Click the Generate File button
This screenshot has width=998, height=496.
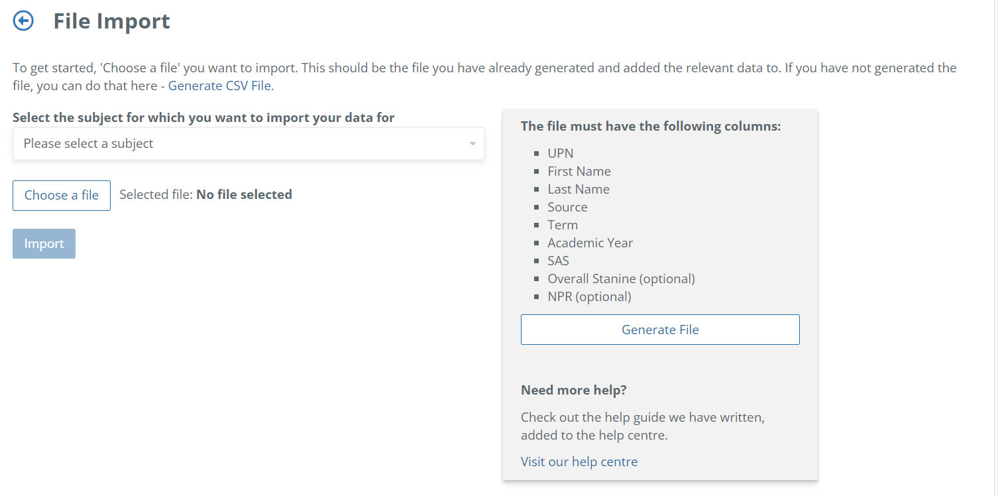[x=660, y=330]
